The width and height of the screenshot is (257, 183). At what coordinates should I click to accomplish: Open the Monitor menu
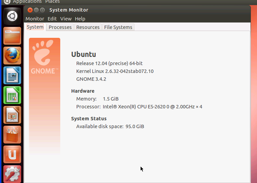point(35,19)
